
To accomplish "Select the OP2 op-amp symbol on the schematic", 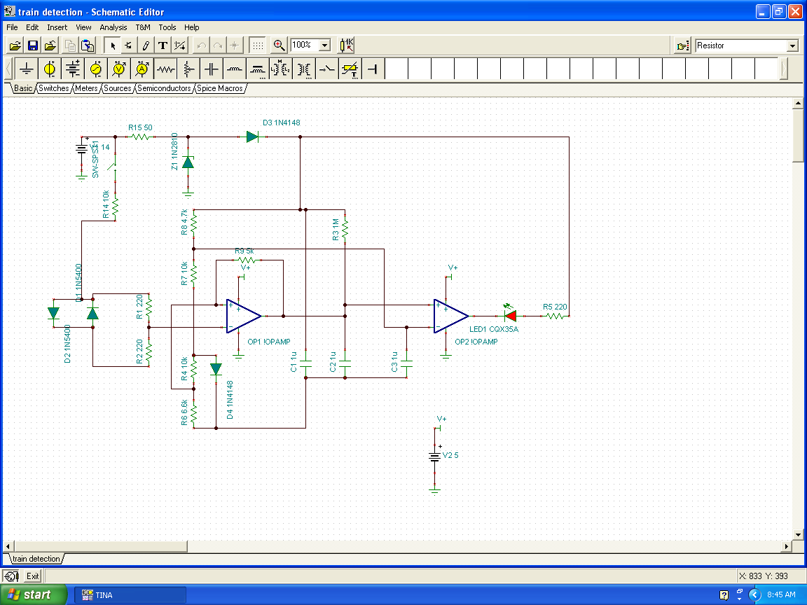I will [450, 316].
